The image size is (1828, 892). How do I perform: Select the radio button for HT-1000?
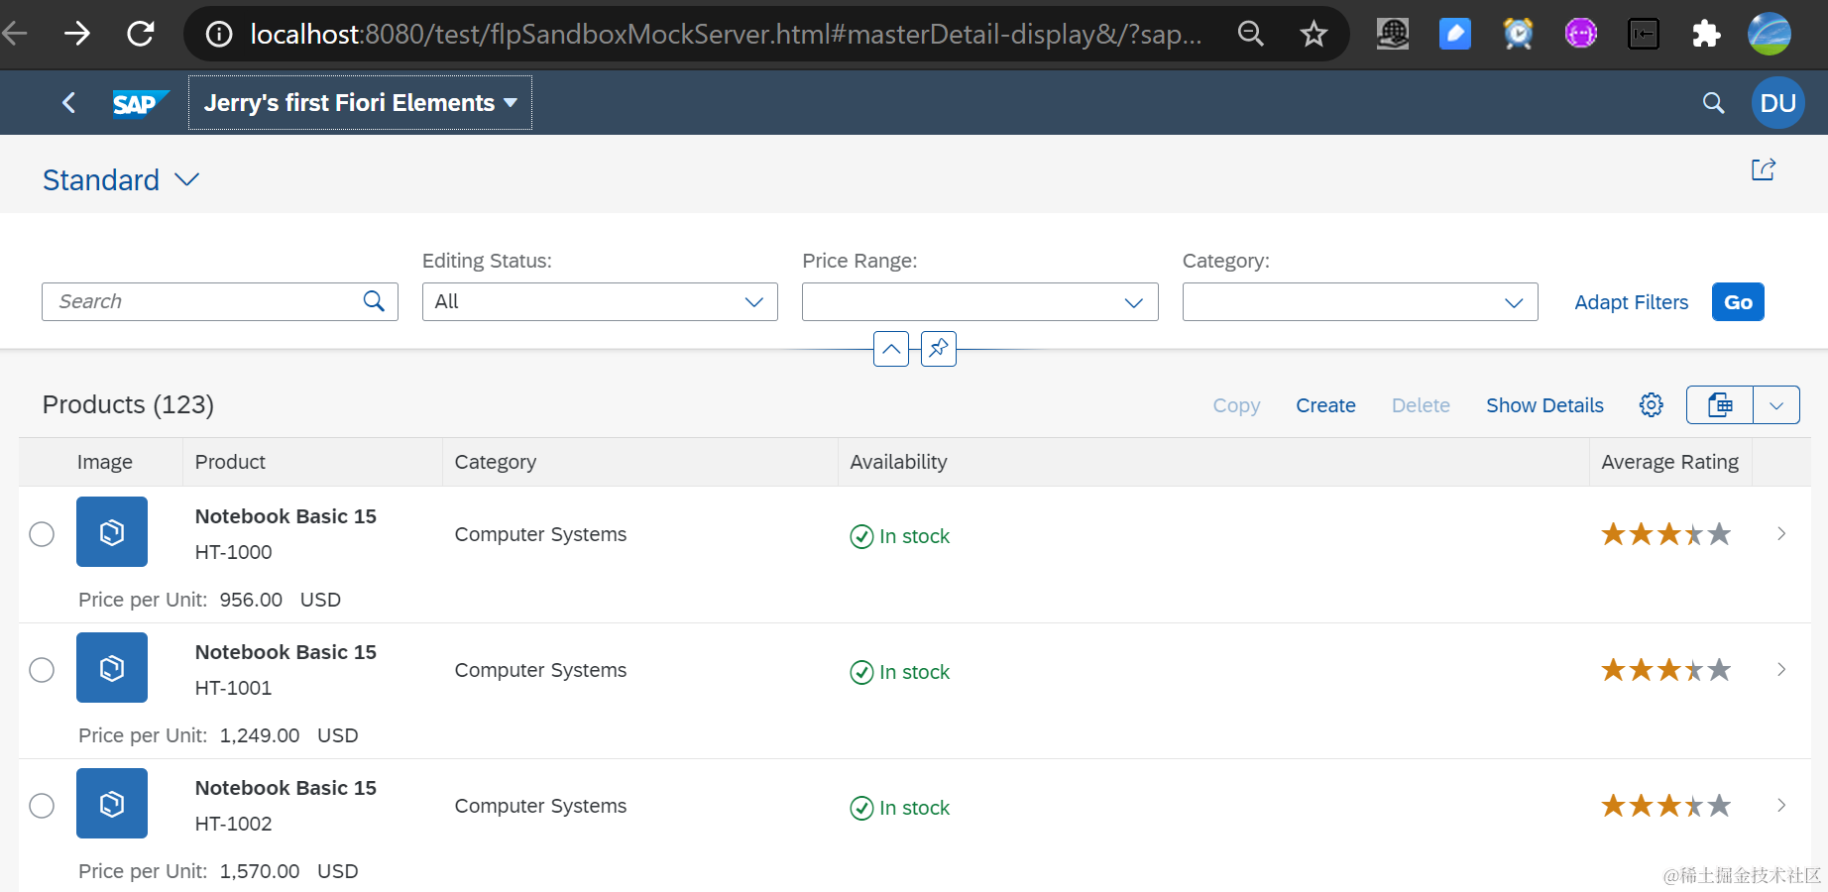pos(42,534)
